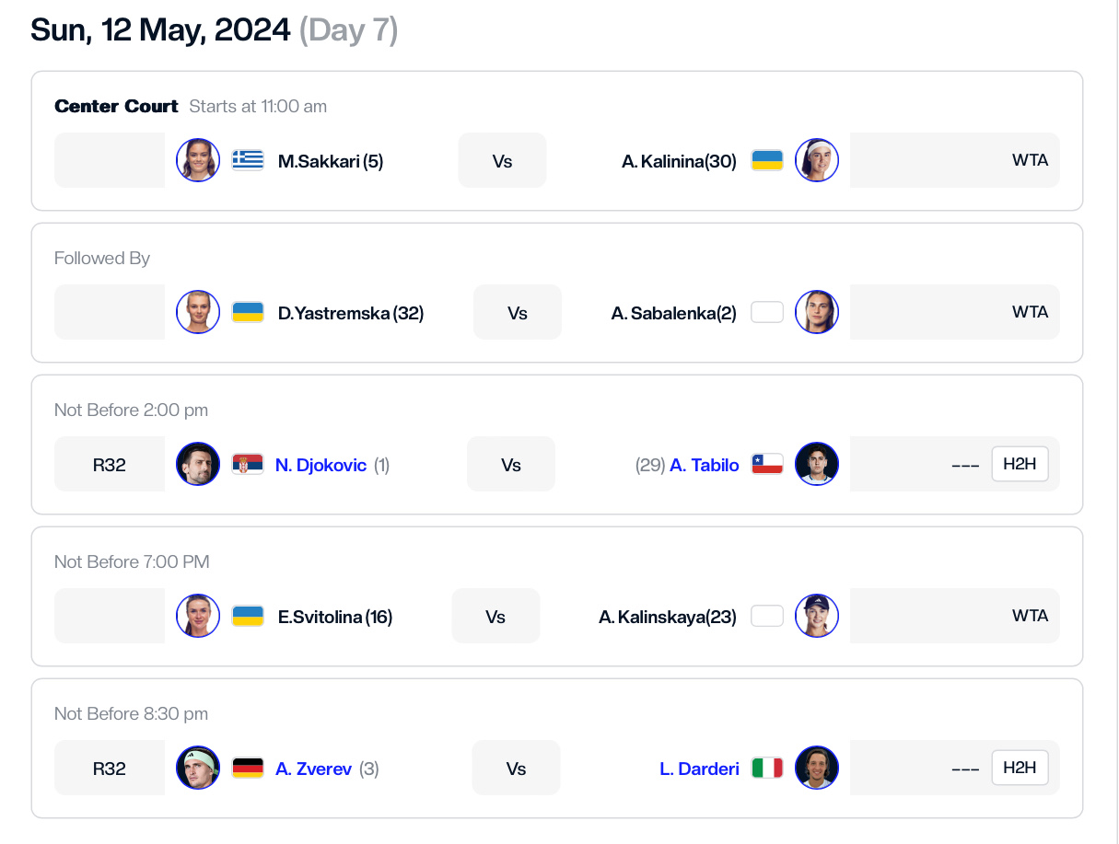Click N. Djokovic's avatar photo
1119x844 pixels.
tap(198, 464)
